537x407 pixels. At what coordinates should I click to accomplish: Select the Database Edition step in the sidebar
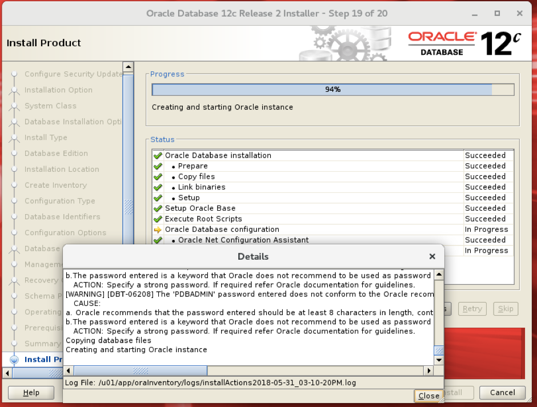coord(55,153)
